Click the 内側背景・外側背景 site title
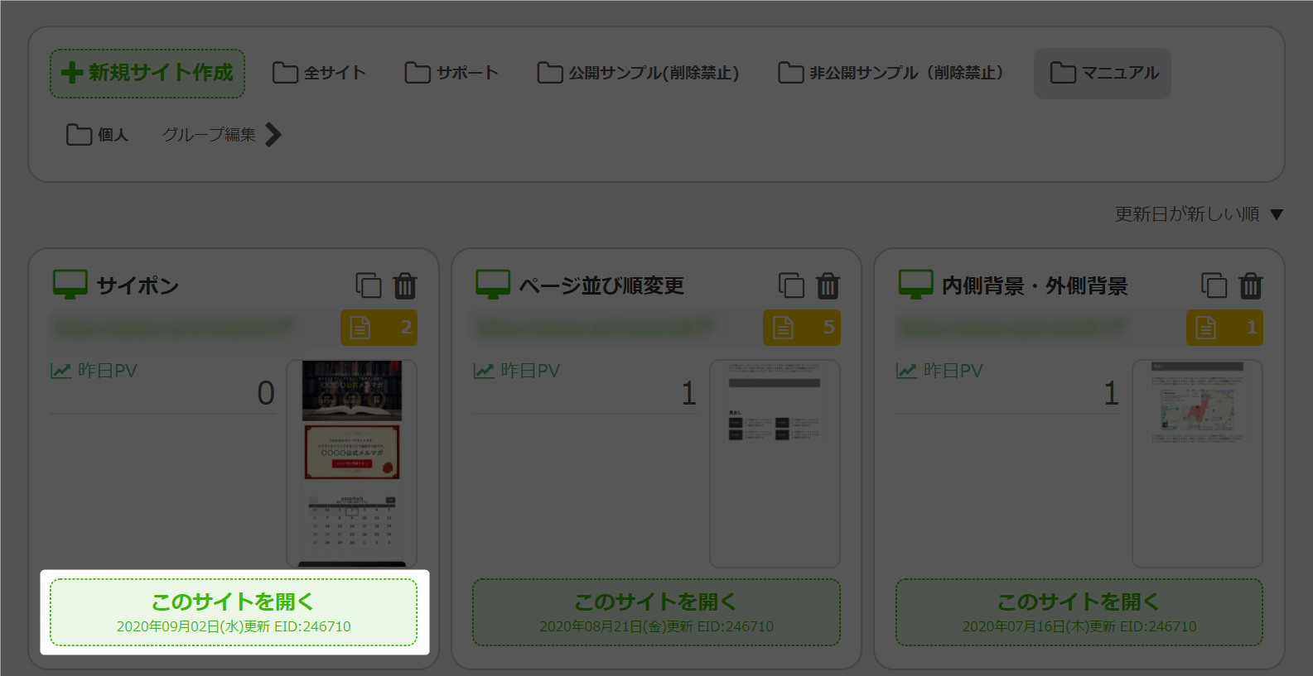 point(1035,286)
